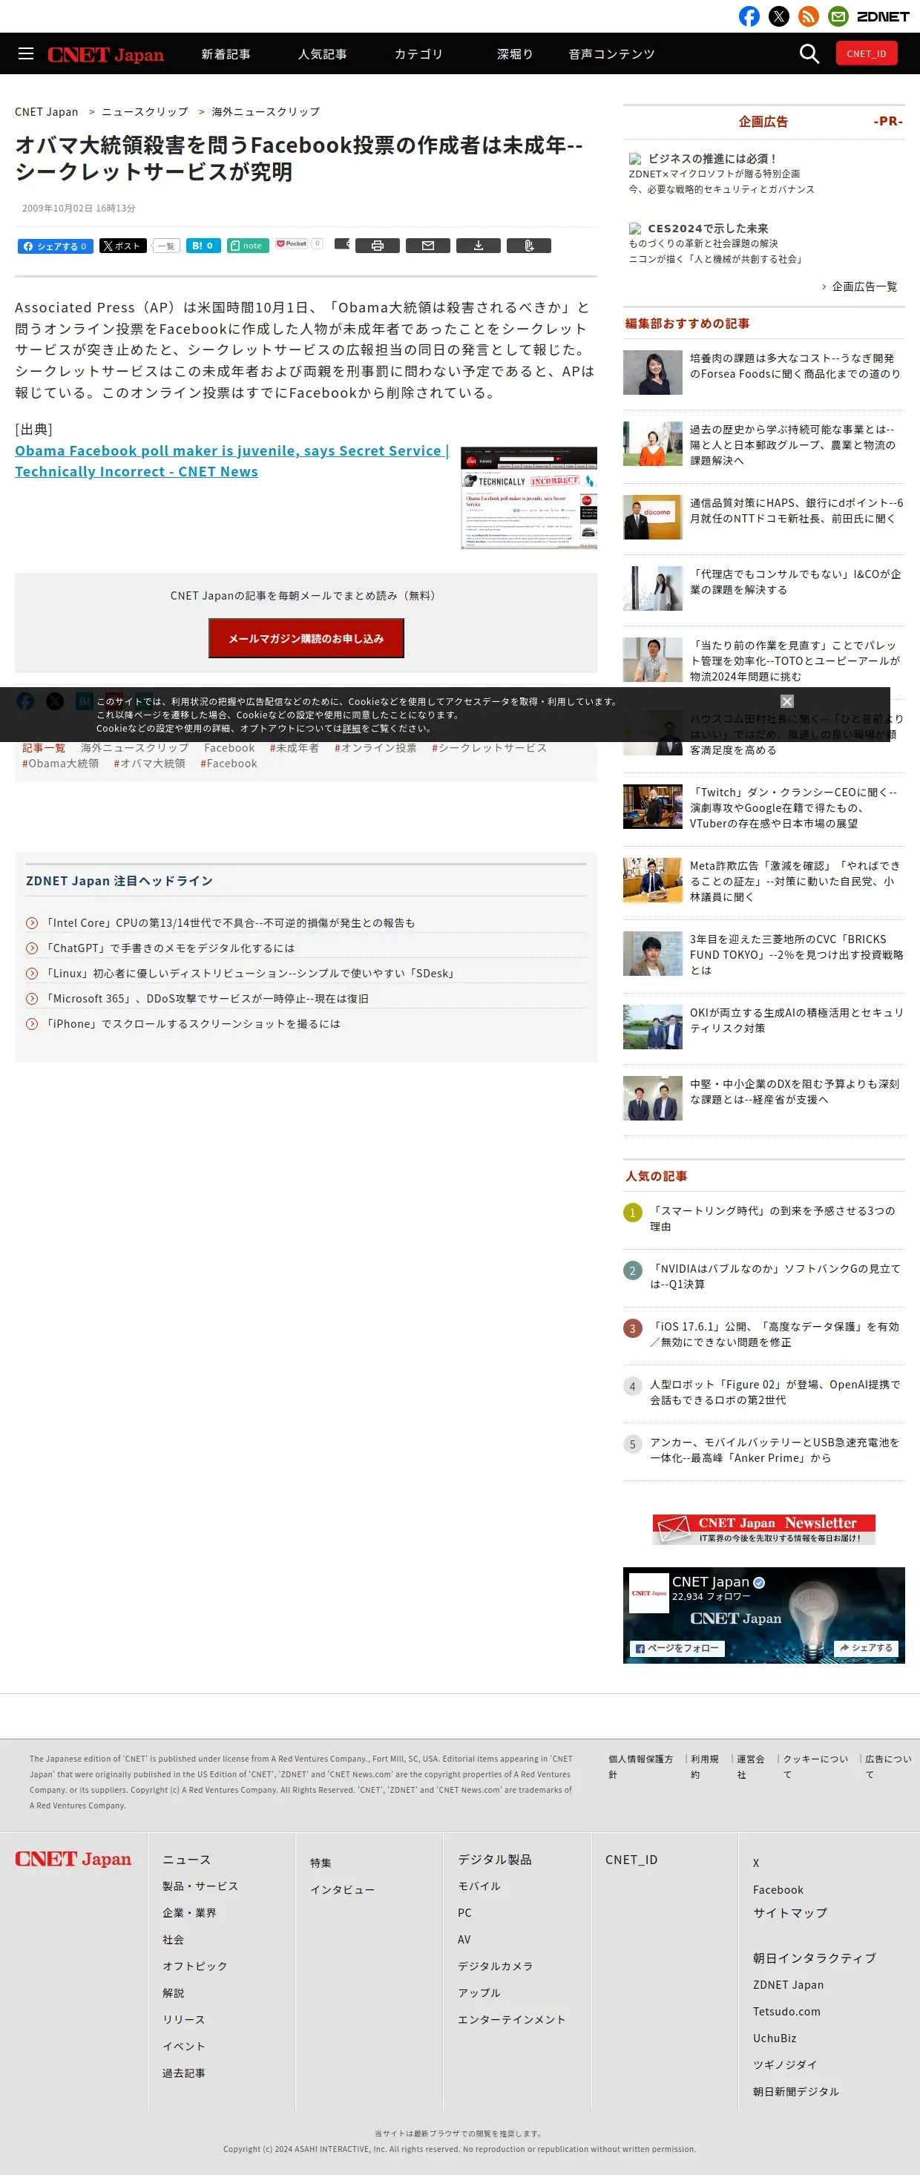Click the clip icon button
Screen dimensions: 920x2175
tap(529, 246)
